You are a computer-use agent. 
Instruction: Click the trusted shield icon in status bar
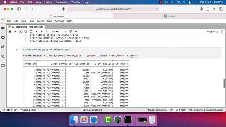pos(171,110)
